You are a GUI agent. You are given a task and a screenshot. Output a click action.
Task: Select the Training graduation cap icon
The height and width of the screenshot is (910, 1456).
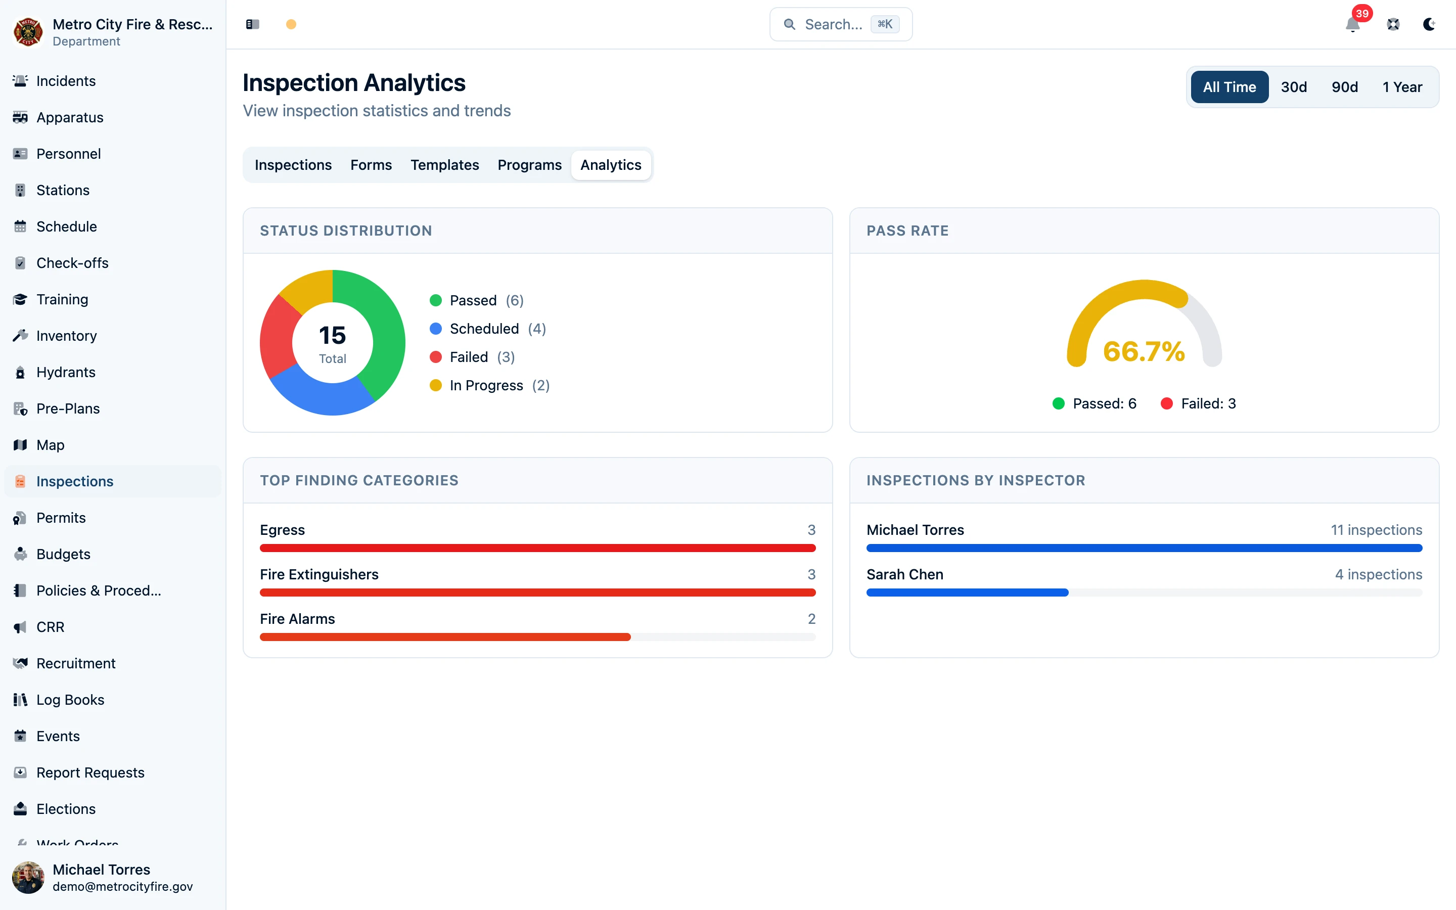(x=20, y=299)
